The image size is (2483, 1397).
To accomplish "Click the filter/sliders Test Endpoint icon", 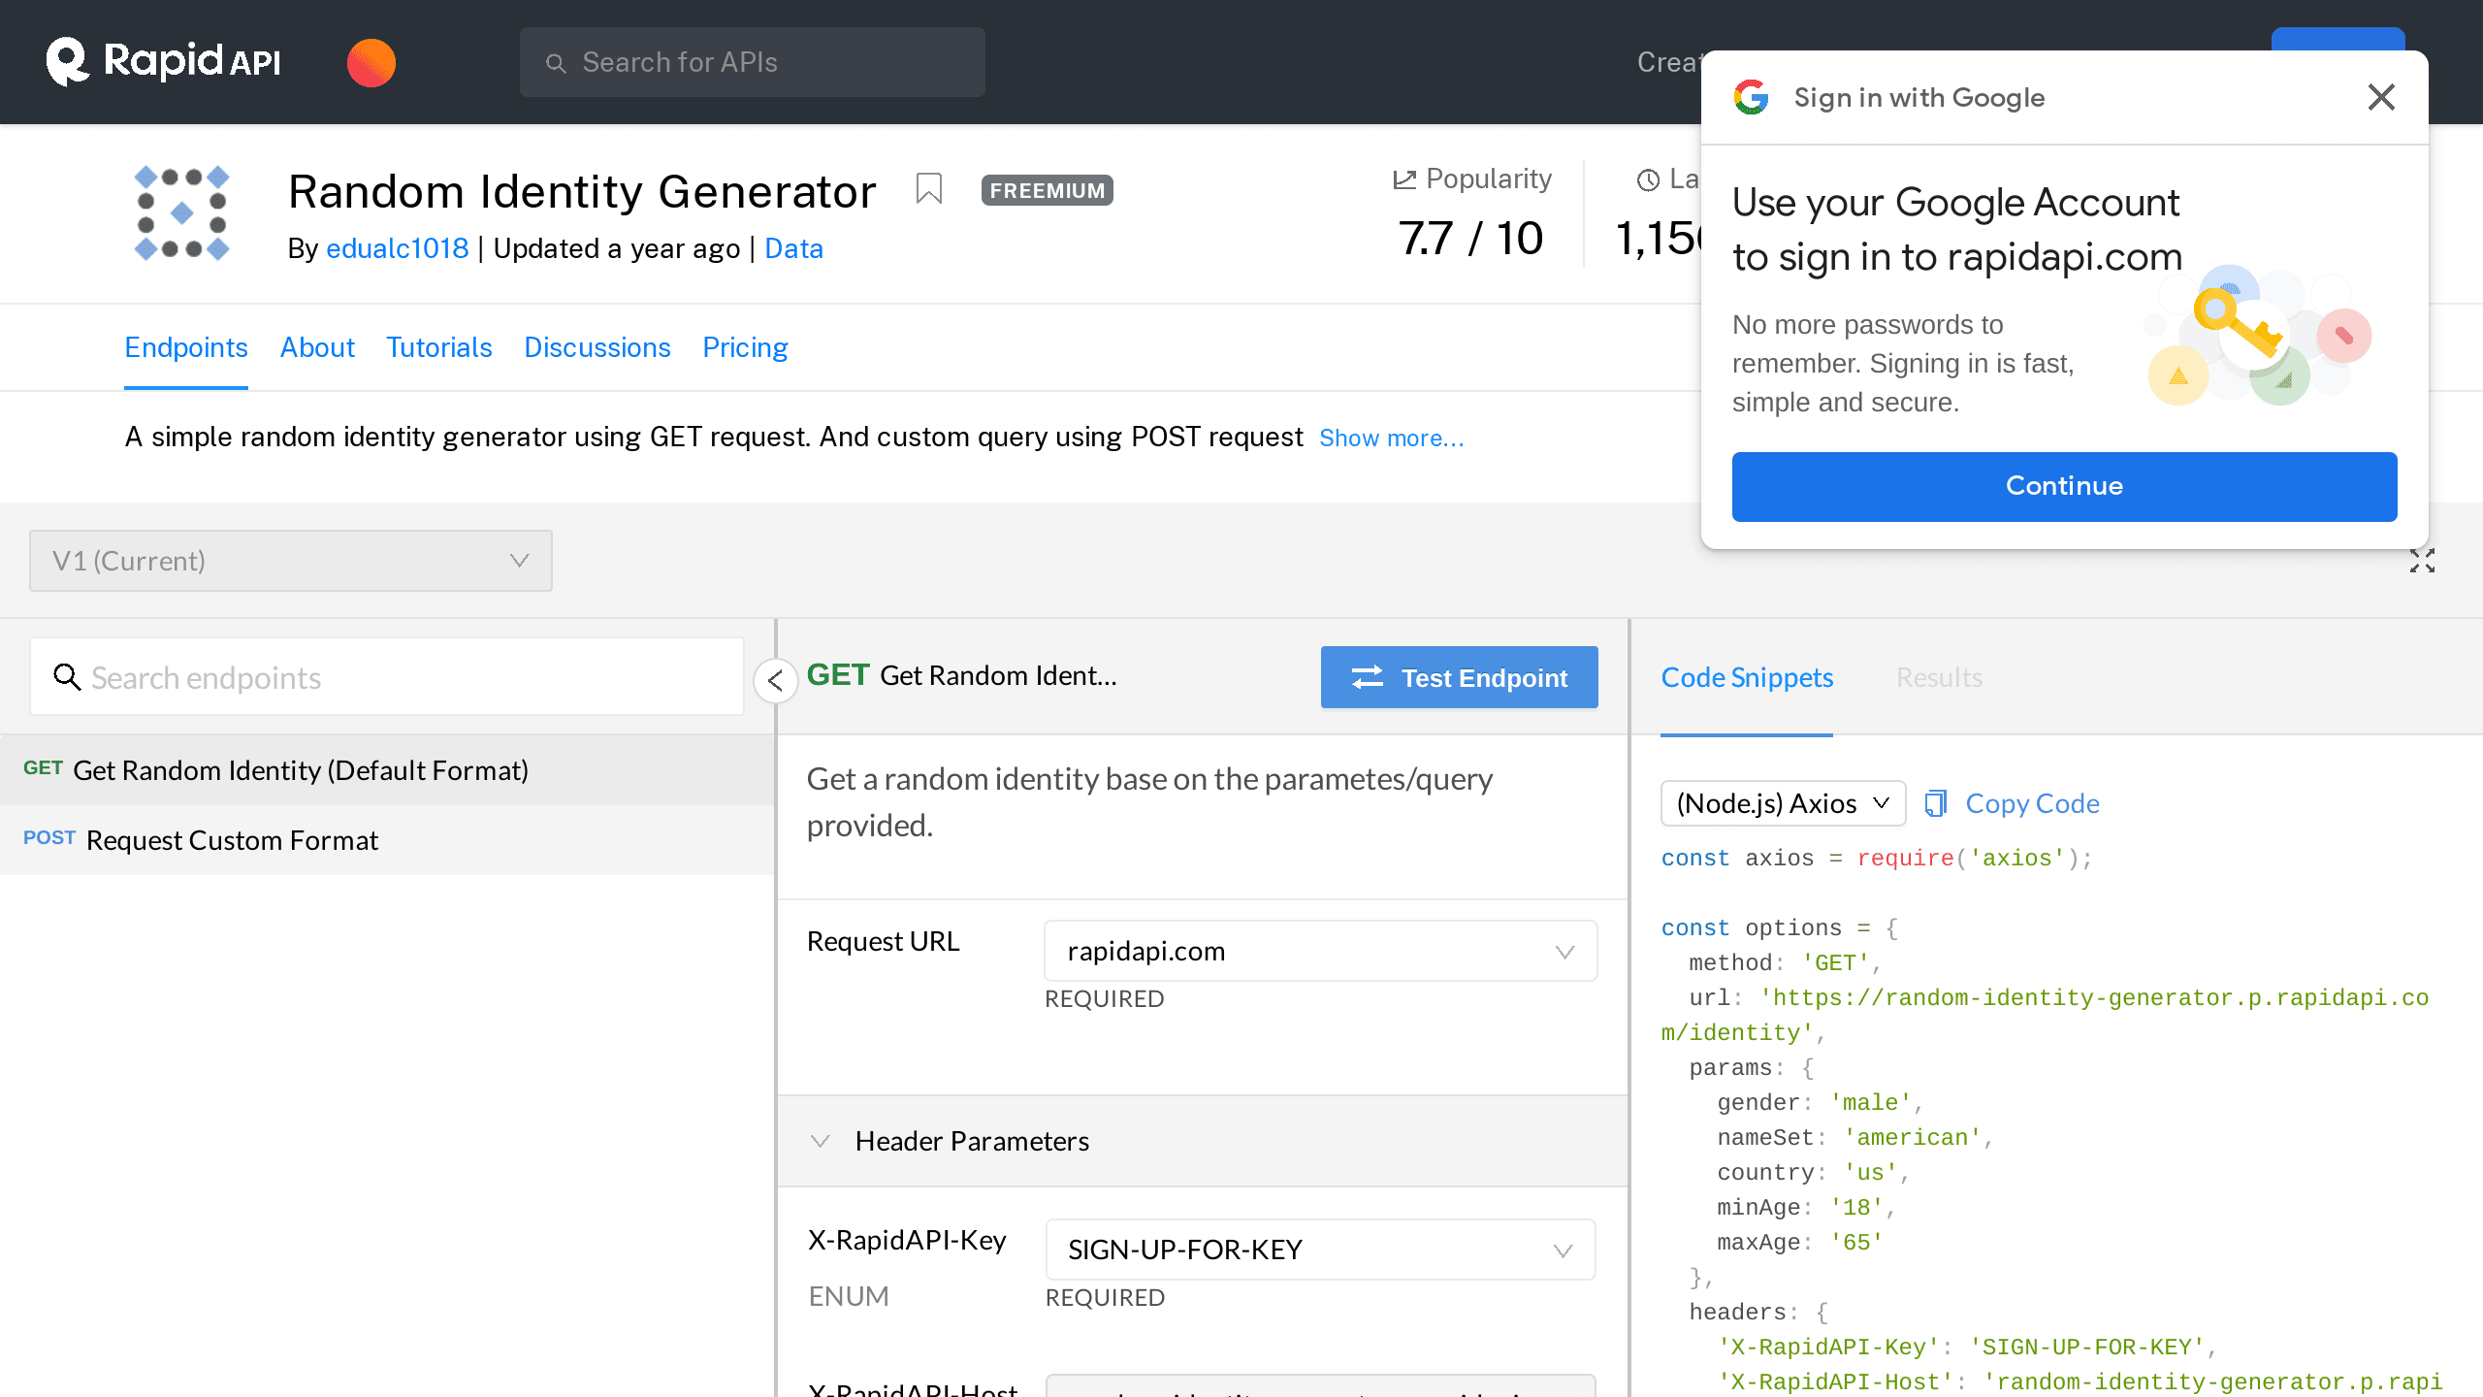I will (1365, 675).
